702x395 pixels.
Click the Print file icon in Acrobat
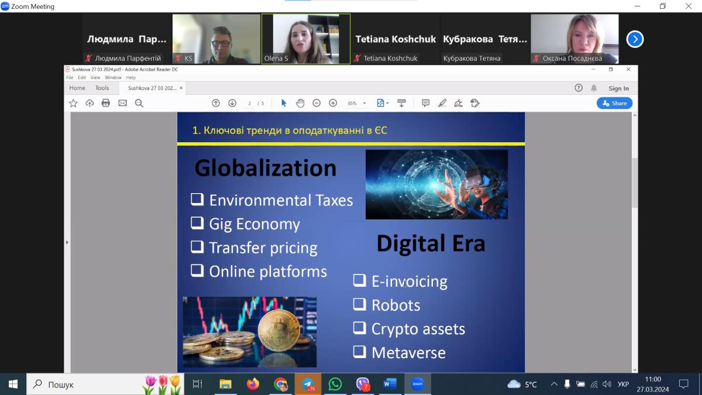click(106, 103)
